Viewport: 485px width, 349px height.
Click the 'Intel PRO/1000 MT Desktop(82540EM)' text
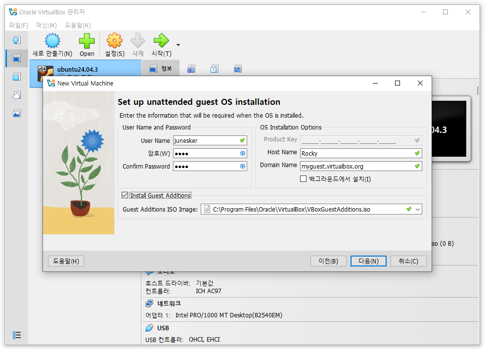(229, 315)
